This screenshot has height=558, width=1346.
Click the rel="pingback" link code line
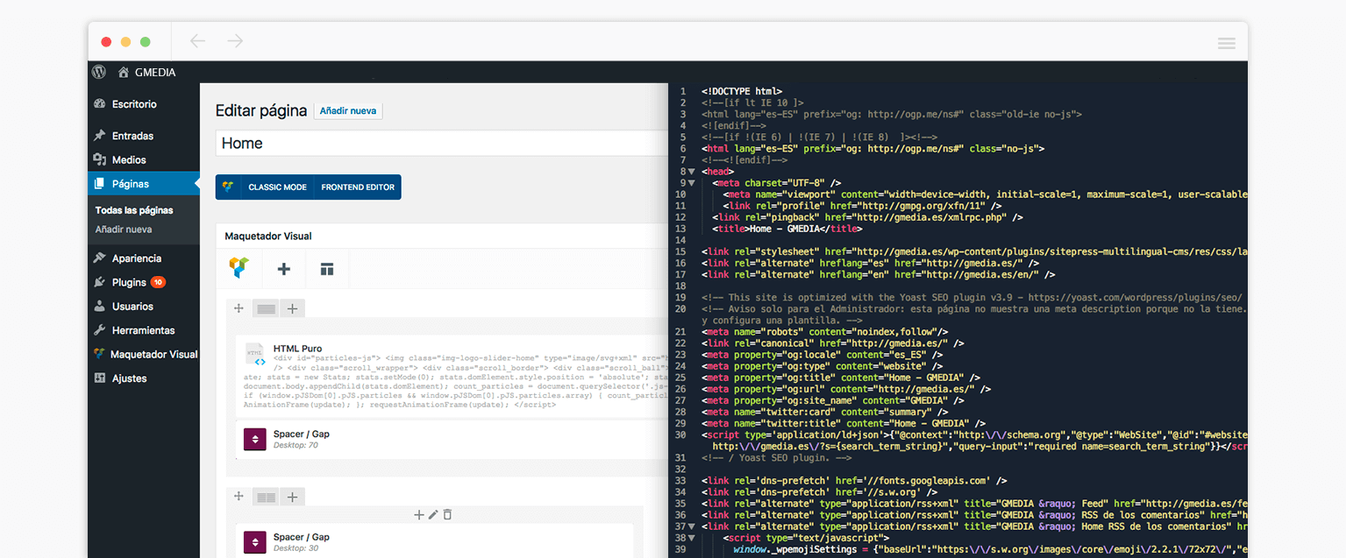tap(868, 217)
